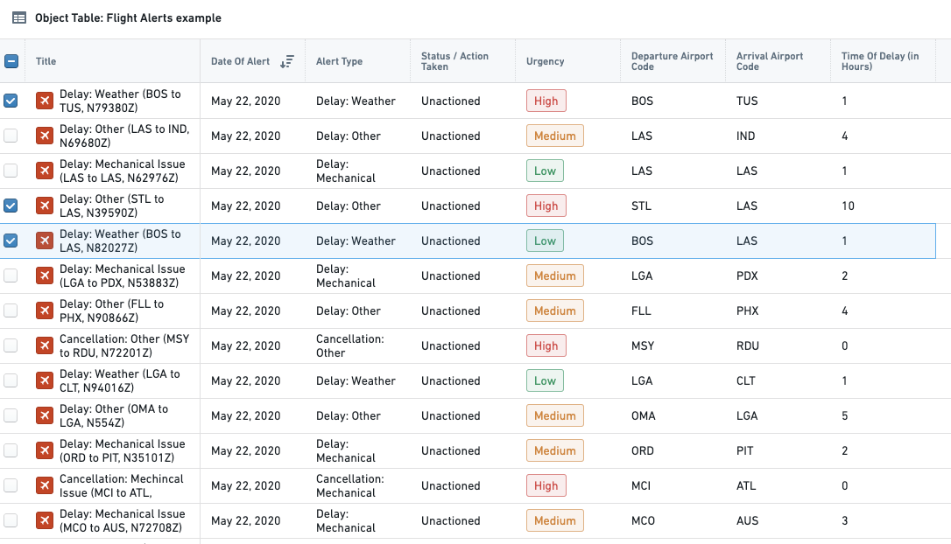The height and width of the screenshot is (544, 951).
Task: Click the red alert icon for STL to LAS row
Action: click(45, 206)
